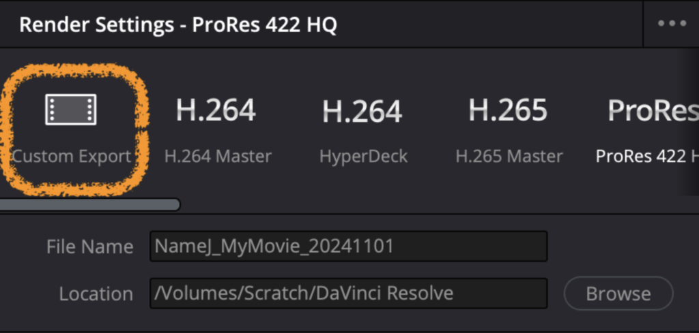
Task: Select the Custom Export preset label
Action: 72,156
